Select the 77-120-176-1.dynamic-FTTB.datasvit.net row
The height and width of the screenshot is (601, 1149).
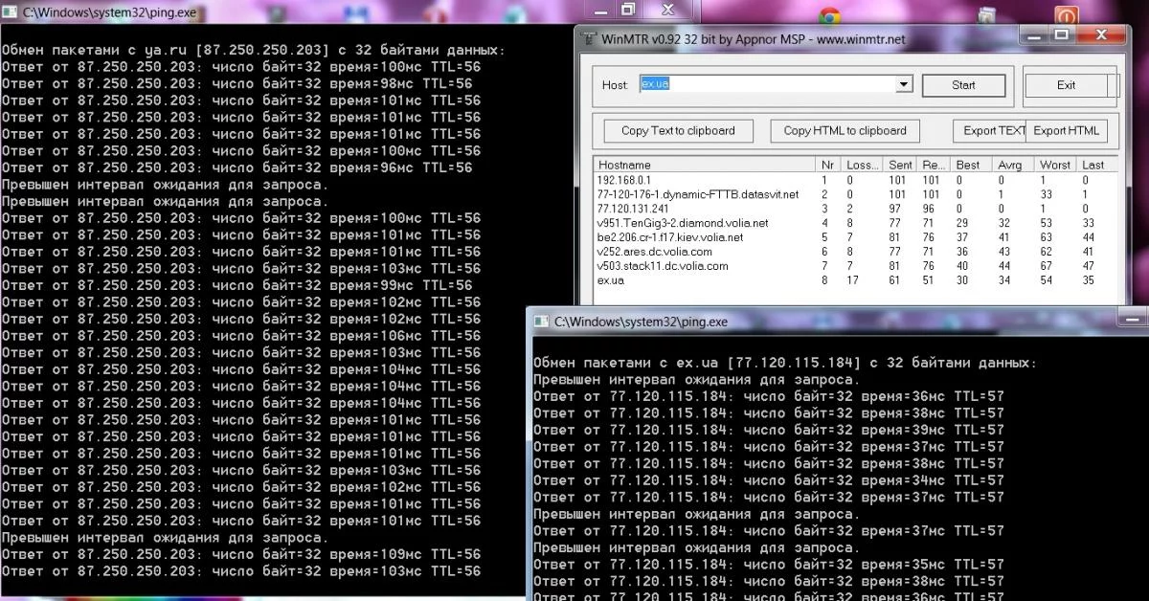click(x=856, y=194)
